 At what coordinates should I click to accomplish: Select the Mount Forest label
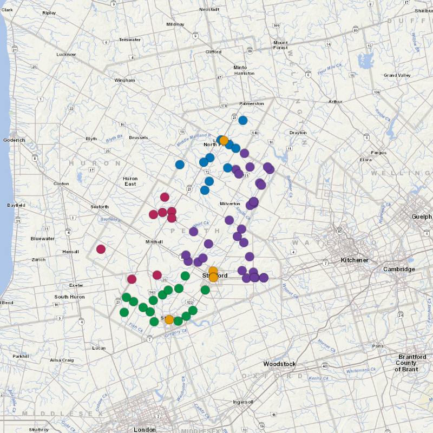coord(280,45)
